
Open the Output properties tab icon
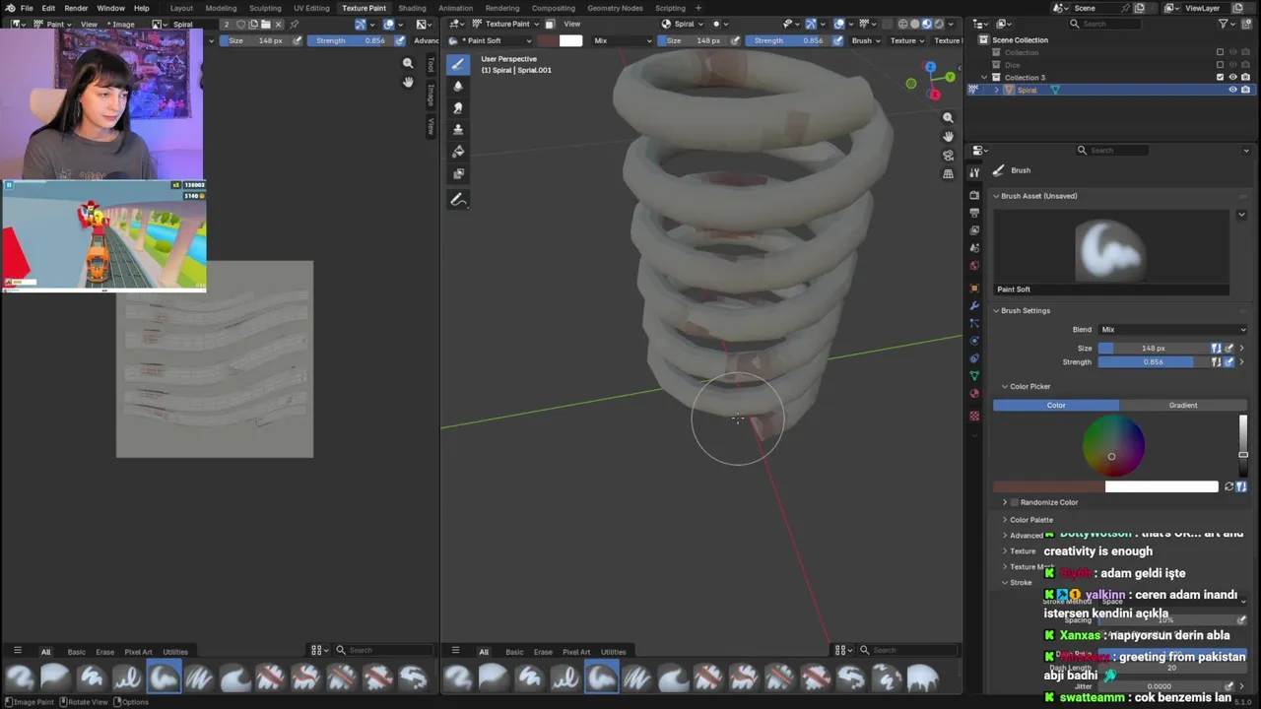(974, 213)
